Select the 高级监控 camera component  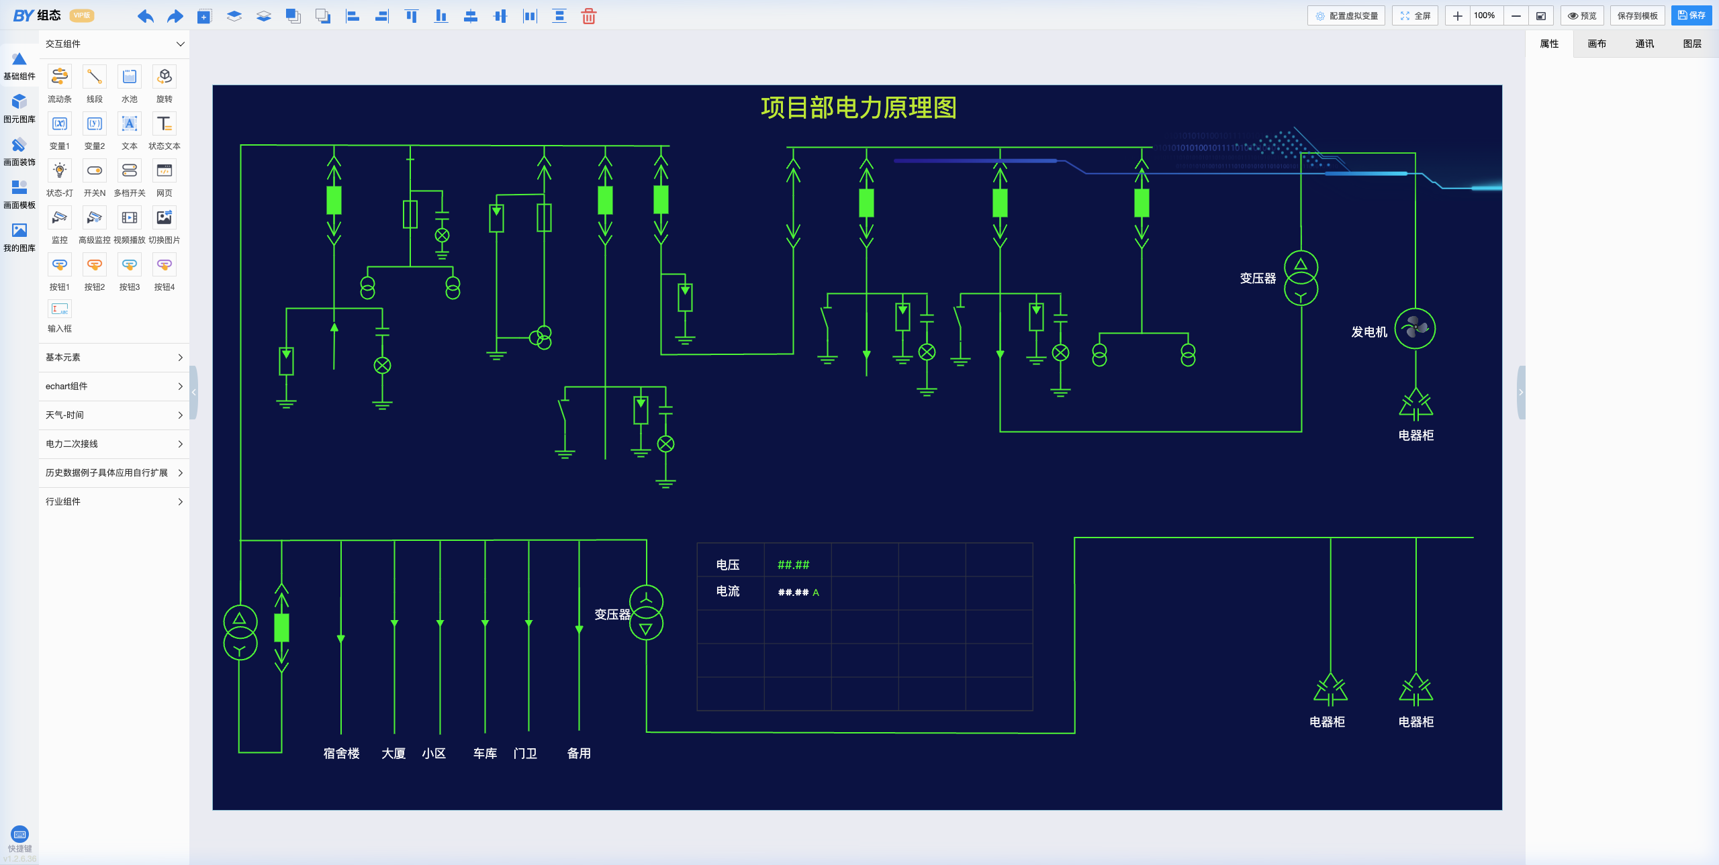click(x=95, y=225)
